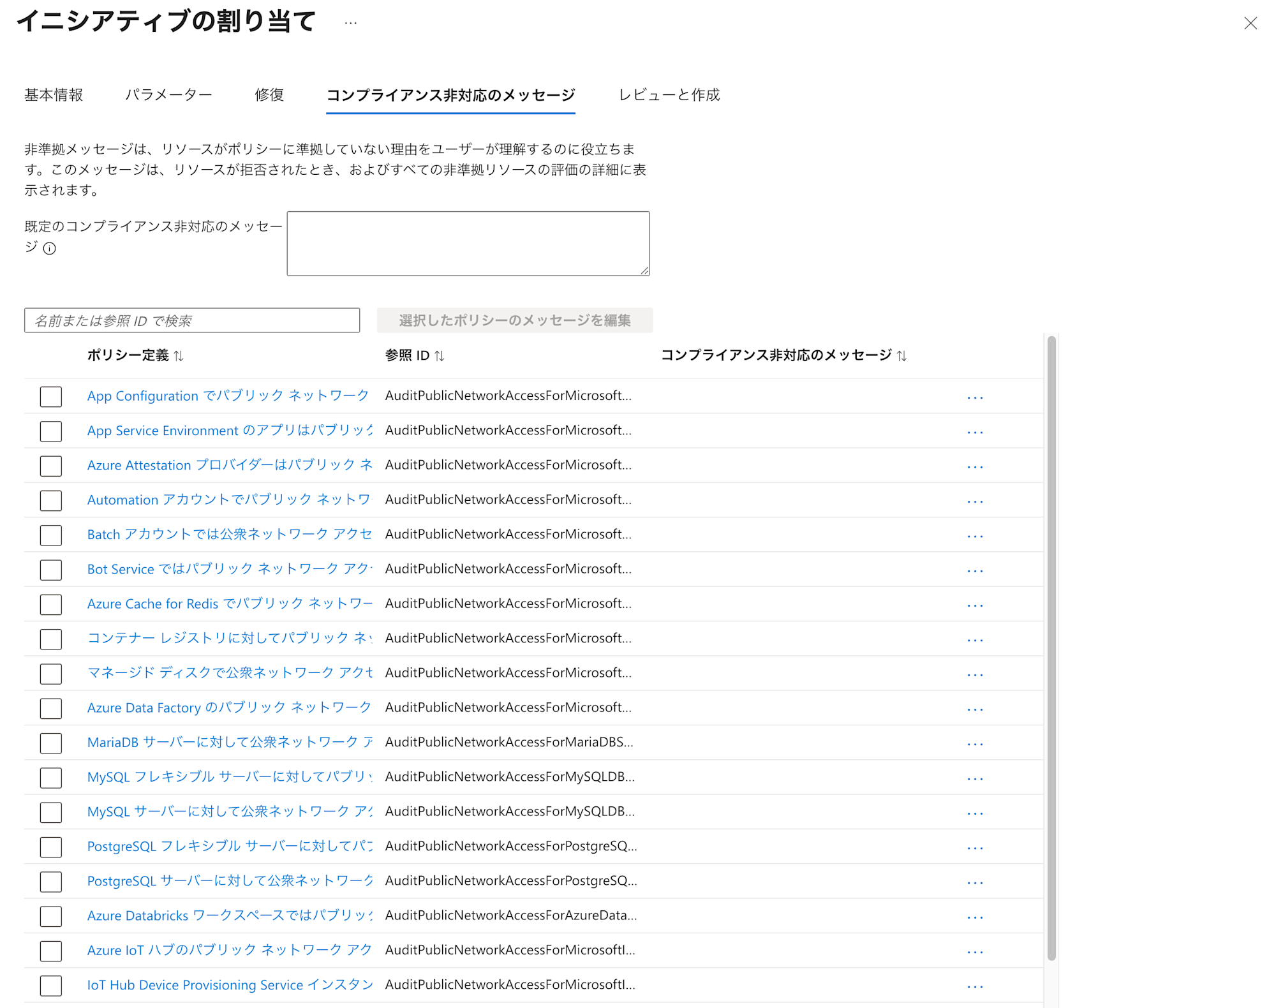1276x1008 pixels.
Task: Open row menu for MariaDB サーバー policy
Action: (975, 744)
